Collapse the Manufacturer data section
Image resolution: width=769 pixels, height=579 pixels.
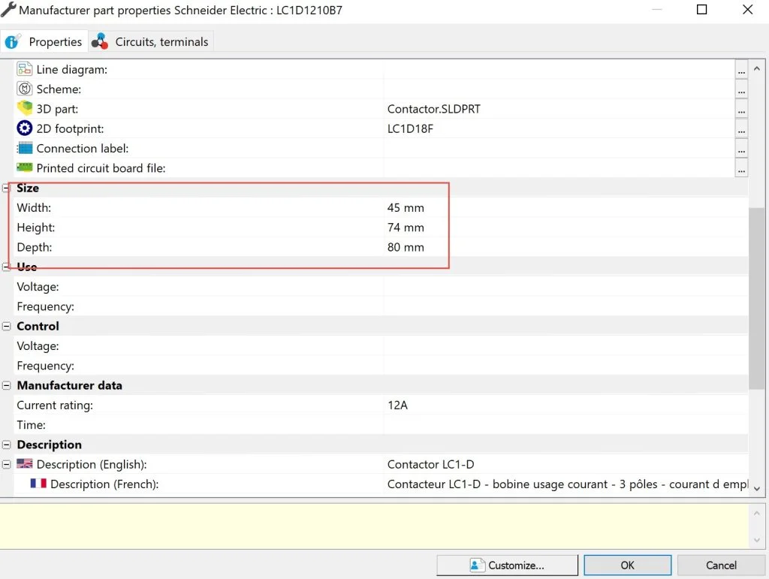click(7, 386)
